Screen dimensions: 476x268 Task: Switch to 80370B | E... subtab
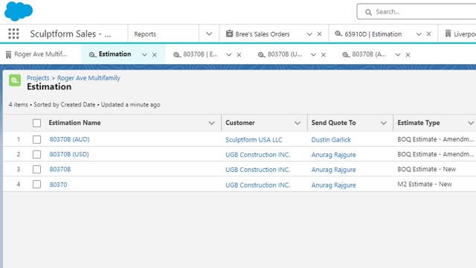(200, 54)
